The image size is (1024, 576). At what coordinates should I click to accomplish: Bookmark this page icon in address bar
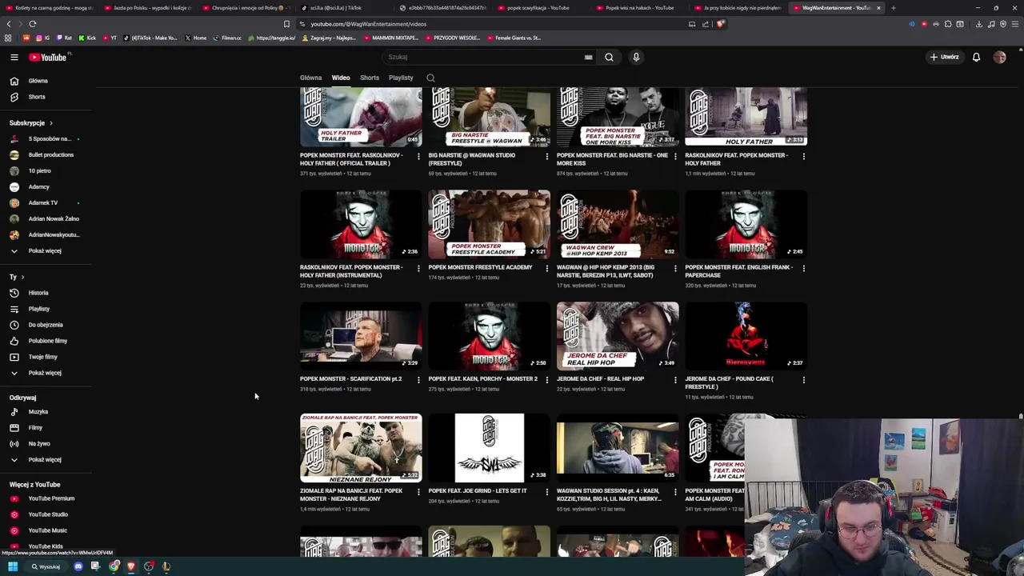click(x=286, y=24)
